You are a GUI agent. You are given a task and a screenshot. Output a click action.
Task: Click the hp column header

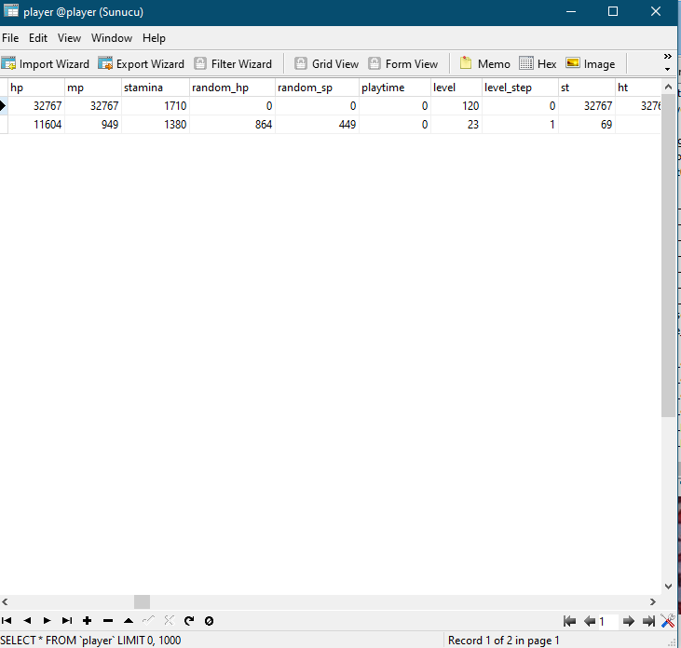pos(36,88)
